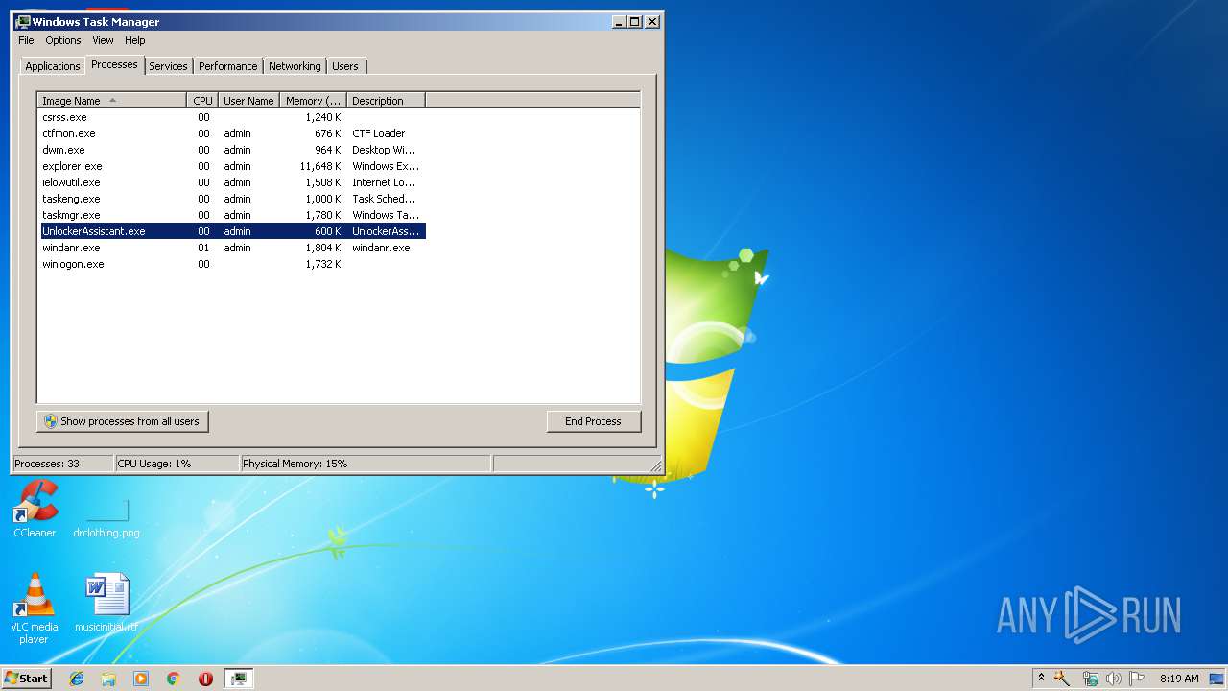Click the Task Manager taskbar button
This screenshot has height=691, width=1228.
coord(238,679)
